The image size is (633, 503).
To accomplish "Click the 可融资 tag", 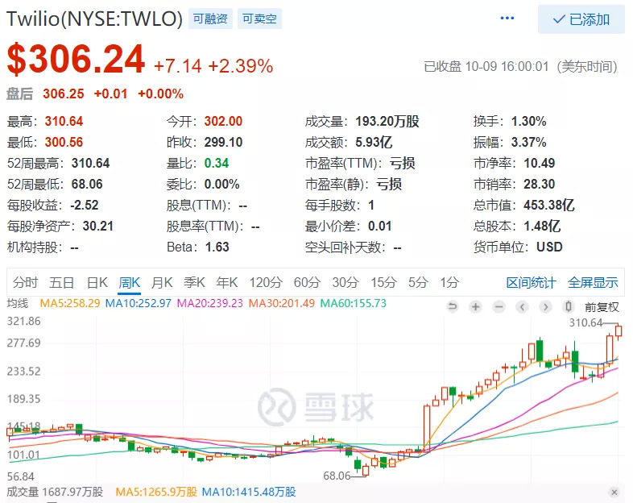I will [210, 19].
